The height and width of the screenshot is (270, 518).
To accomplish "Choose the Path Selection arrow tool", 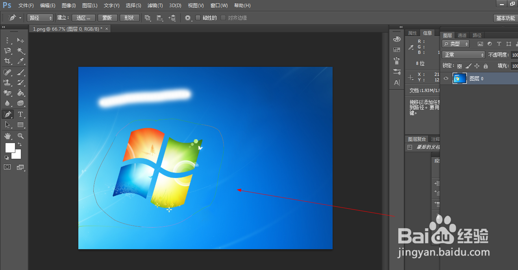I will [x=7, y=125].
